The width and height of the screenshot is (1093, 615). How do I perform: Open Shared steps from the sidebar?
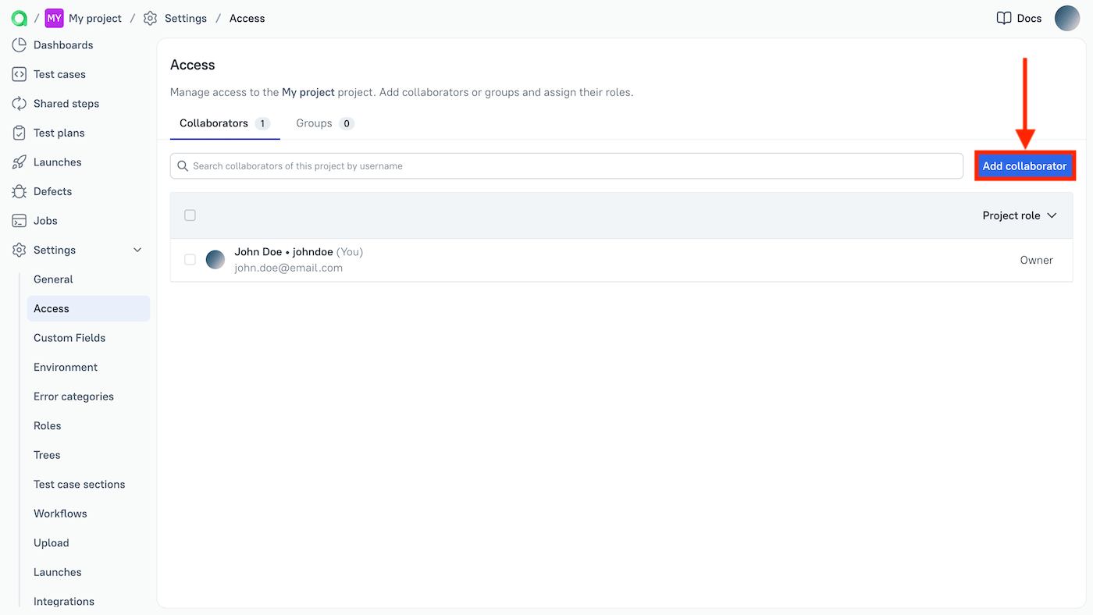click(x=20, y=103)
